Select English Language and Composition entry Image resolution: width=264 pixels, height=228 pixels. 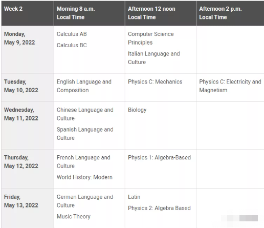click(84, 86)
